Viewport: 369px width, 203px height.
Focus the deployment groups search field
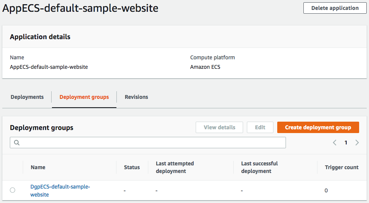pos(152,143)
